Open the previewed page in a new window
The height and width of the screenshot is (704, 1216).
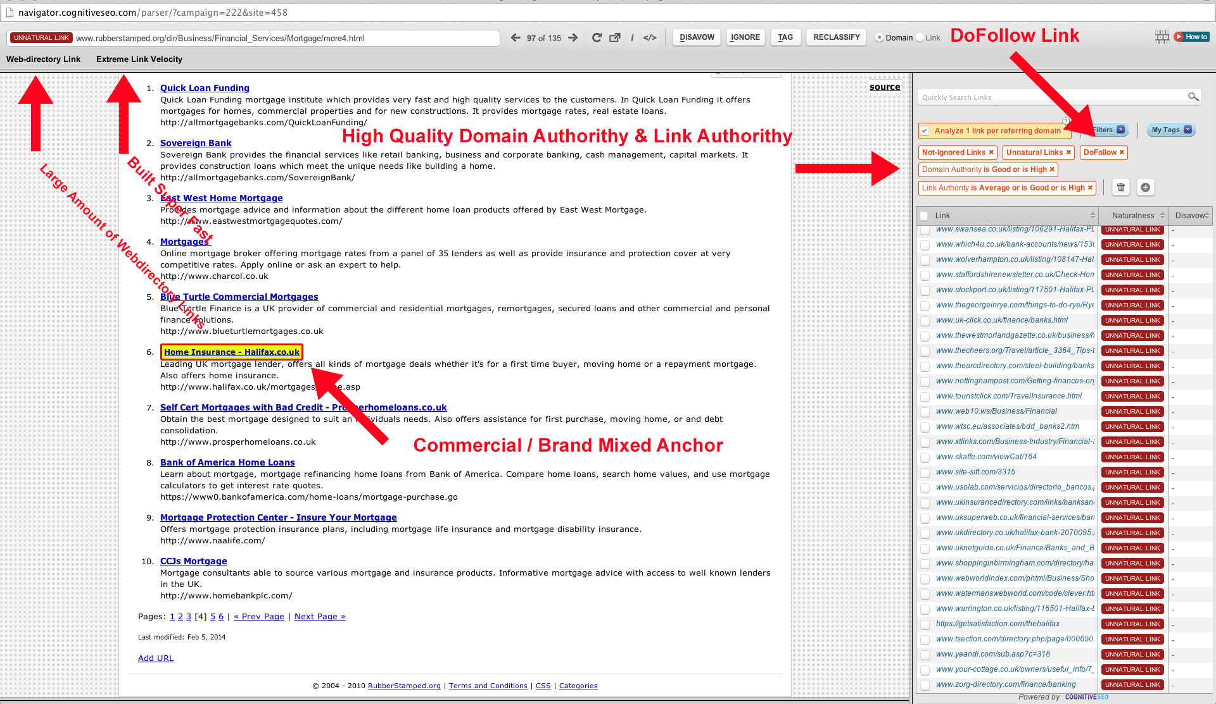pyautogui.click(x=615, y=38)
